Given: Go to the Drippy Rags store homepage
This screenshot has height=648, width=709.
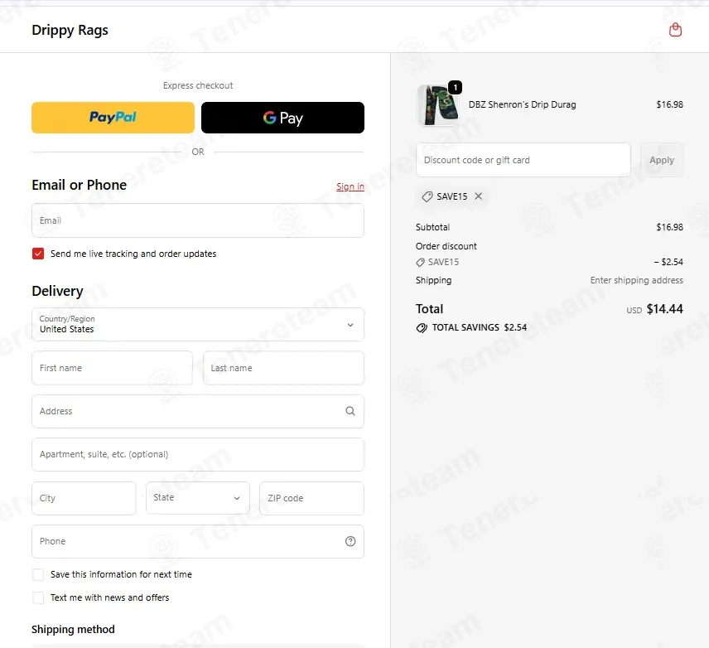Looking at the screenshot, I should pos(70,31).
